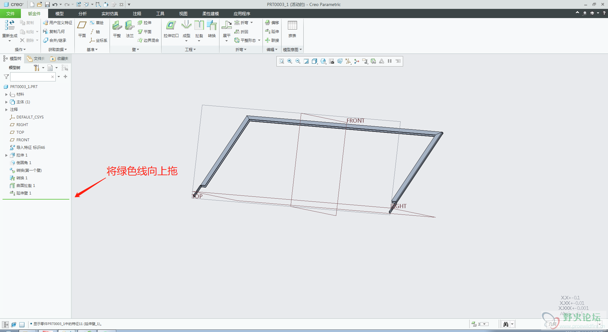Switch to the 分析 ribbon tab
Screen dimensions: 608x332
(x=83, y=14)
